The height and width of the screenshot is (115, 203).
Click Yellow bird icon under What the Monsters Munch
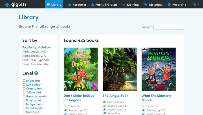pyautogui.click(x=143, y=106)
